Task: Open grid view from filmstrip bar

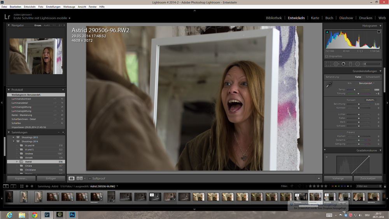Action: click(22, 186)
